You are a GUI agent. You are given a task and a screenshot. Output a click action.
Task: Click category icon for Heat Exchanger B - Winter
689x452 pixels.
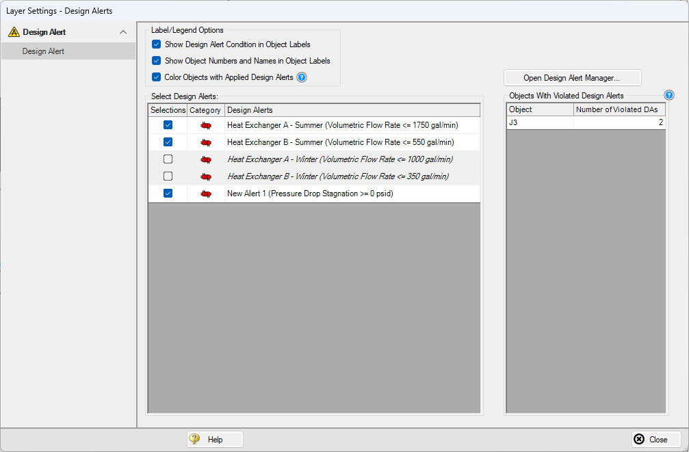pyautogui.click(x=206, y=177)
